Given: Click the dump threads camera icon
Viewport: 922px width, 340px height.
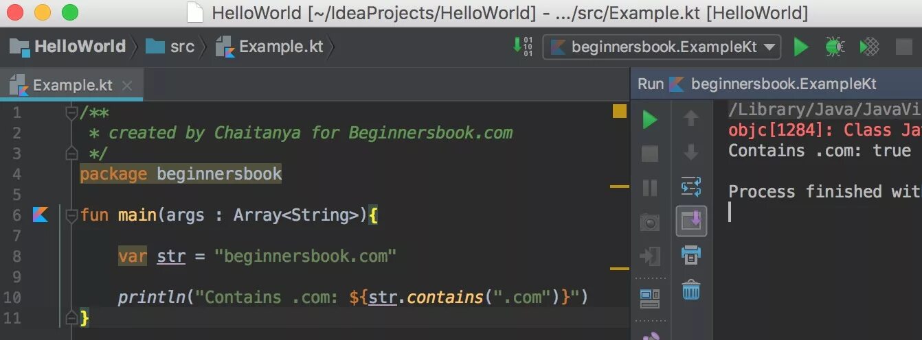Looking at the screenshot, I should [x=649, y=221].
